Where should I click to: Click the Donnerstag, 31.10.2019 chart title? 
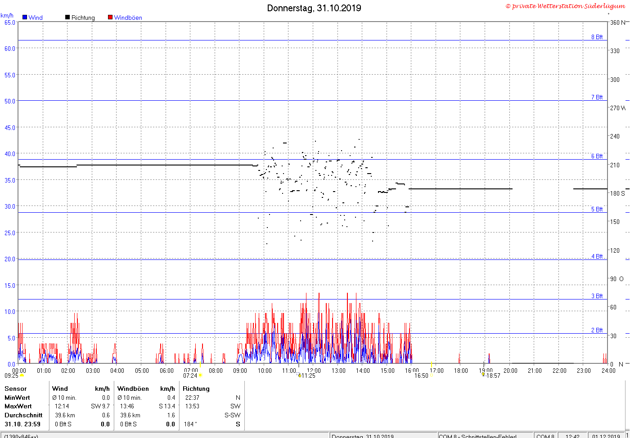click(314, 8)
